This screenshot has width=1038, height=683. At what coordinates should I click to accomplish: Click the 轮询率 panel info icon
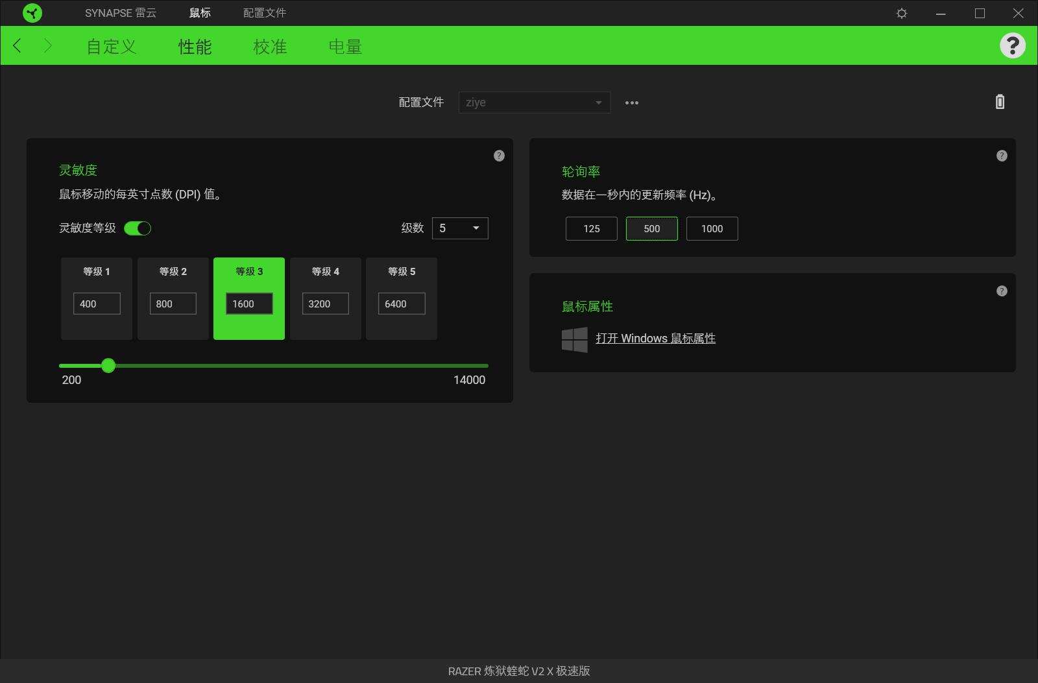pyautogui.click(x=1002, y=156)
